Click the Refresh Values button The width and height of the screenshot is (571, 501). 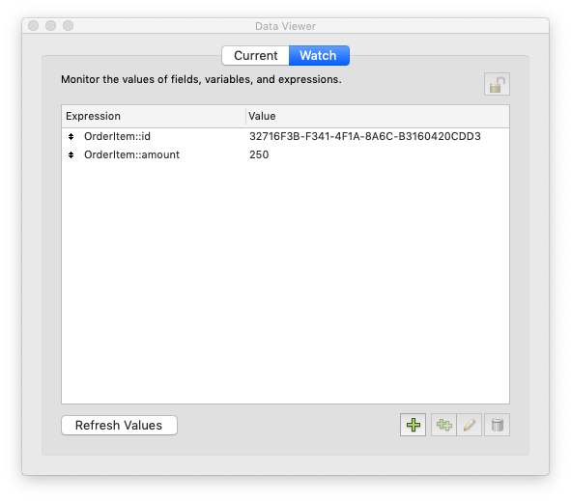pos(119,425)
